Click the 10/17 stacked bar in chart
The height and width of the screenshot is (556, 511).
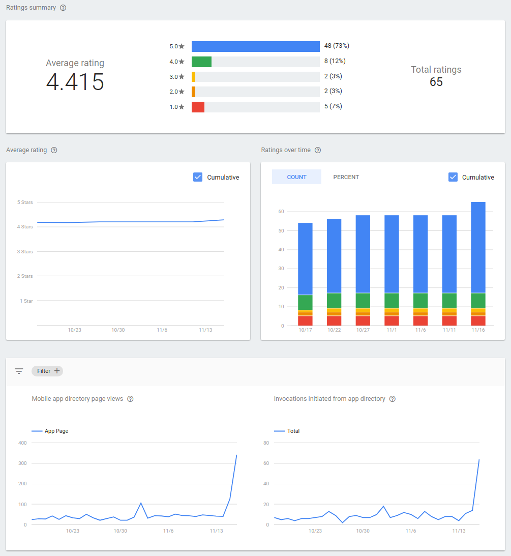(x=305, y=274)
